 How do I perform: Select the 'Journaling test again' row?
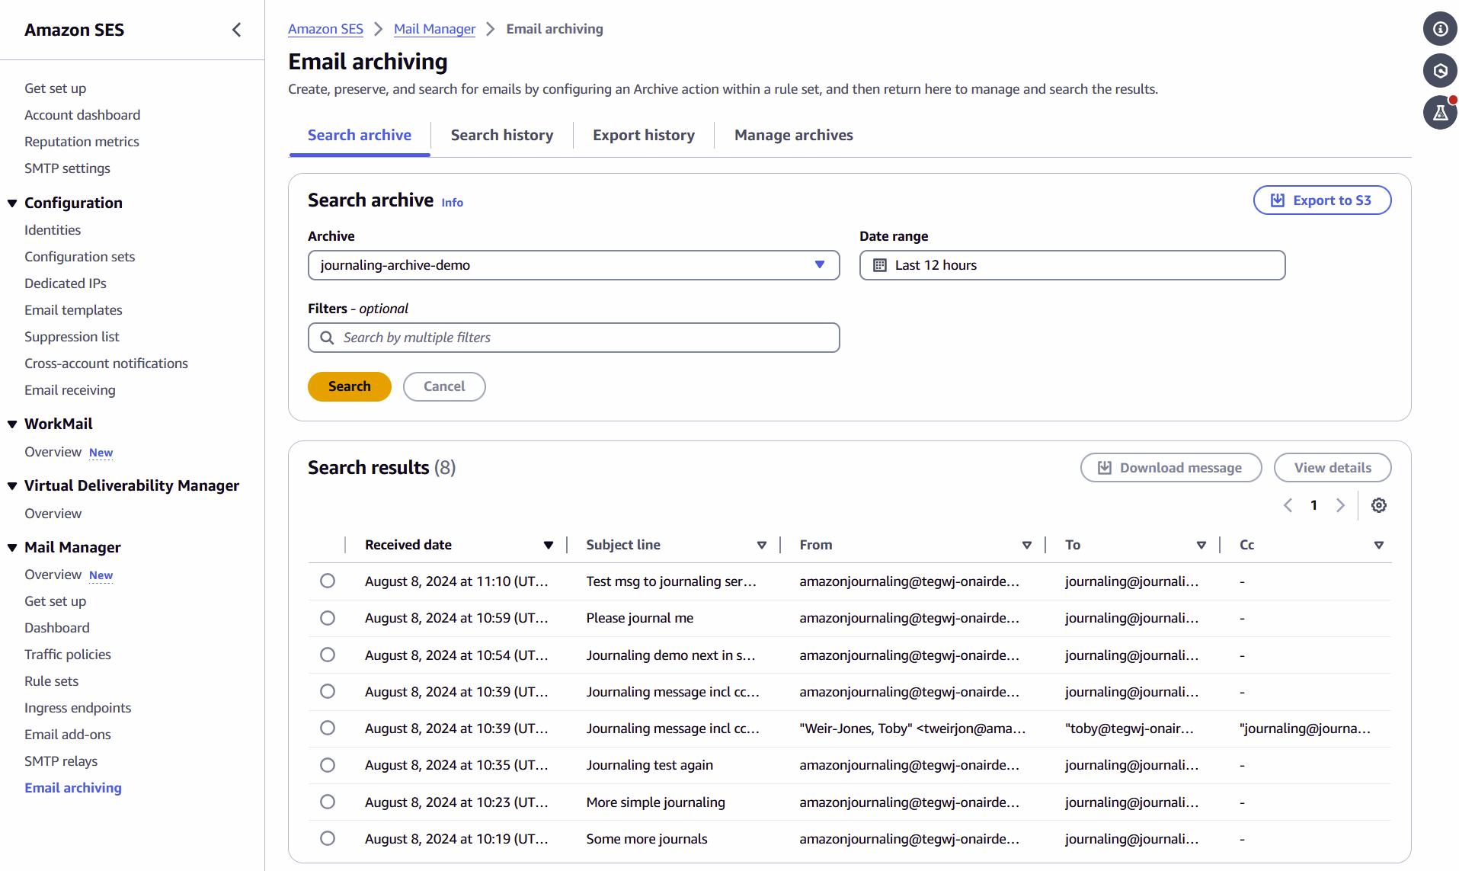(328, 764)
